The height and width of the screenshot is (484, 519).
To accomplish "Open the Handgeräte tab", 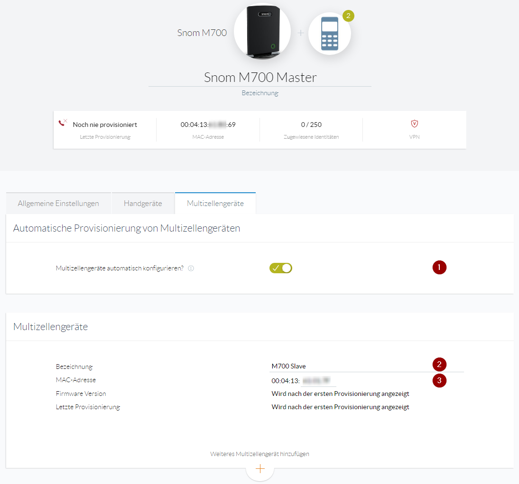I will click(143, 203).
